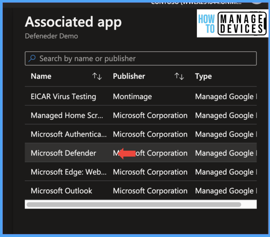The width and height of the screenshot is (270, 237).
Task: Click the Name column header
Action: click(x=41, y=76)
